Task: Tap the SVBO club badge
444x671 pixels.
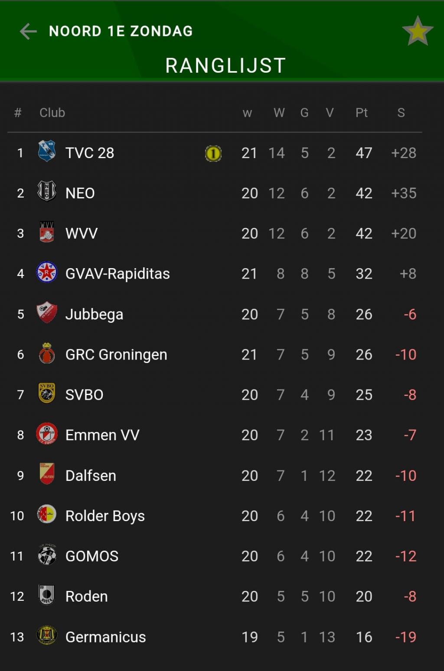Action: click(x=47, y=393)
